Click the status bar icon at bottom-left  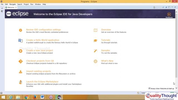pos(1,93)
